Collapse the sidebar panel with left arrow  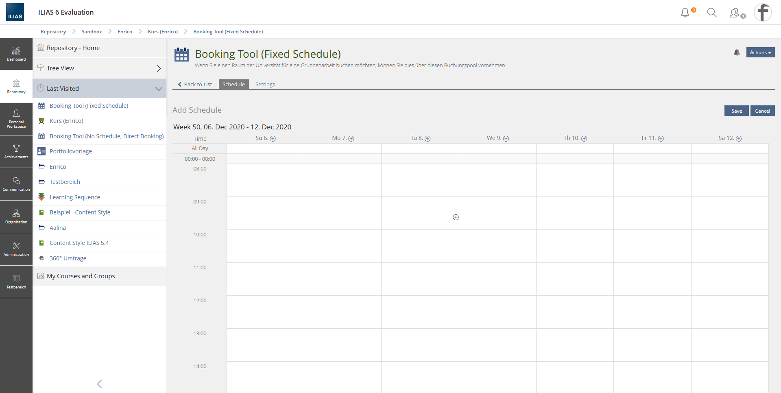(x=99, y=384)
